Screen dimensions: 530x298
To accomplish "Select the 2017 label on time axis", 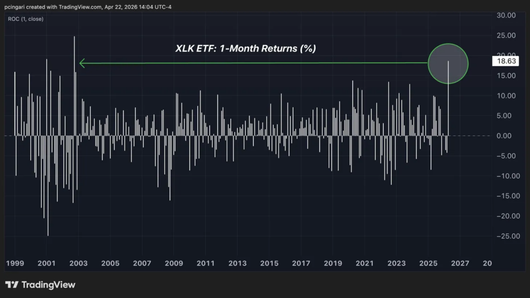I will 301,263.
